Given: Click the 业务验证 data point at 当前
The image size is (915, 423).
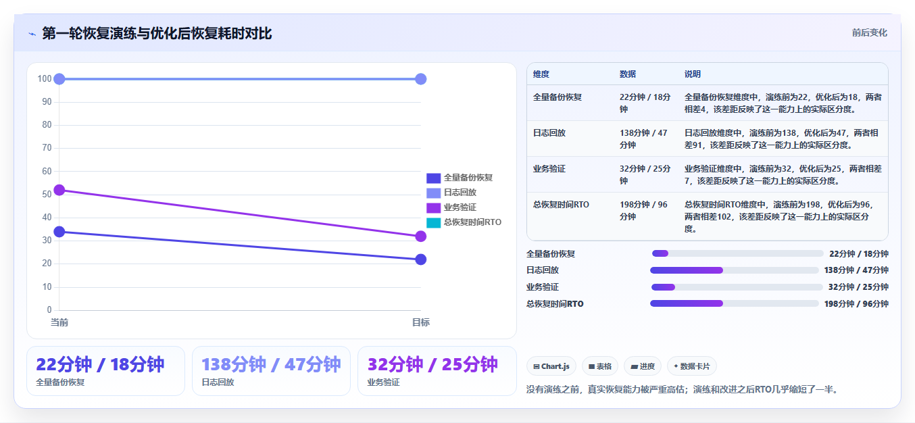Looking at the screenshot, I should [59, 190].
